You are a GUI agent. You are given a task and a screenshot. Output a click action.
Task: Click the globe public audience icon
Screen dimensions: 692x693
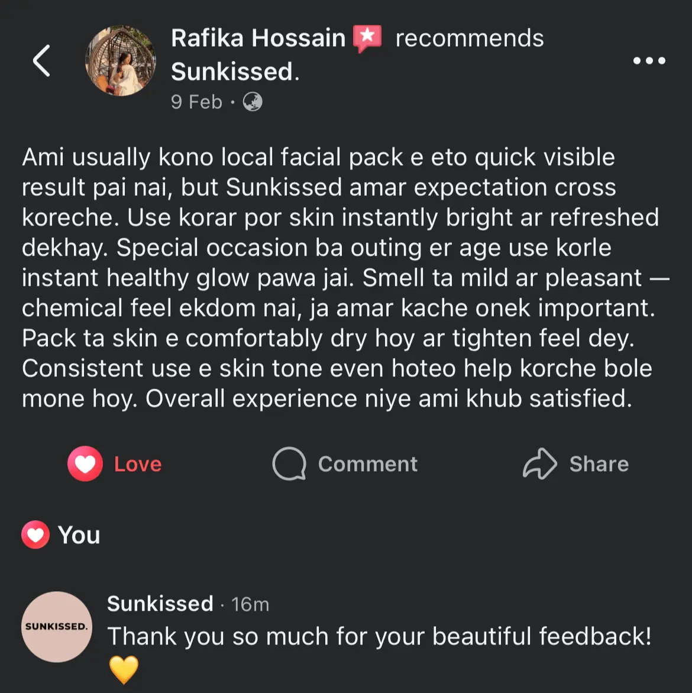[x=253, y=102]
